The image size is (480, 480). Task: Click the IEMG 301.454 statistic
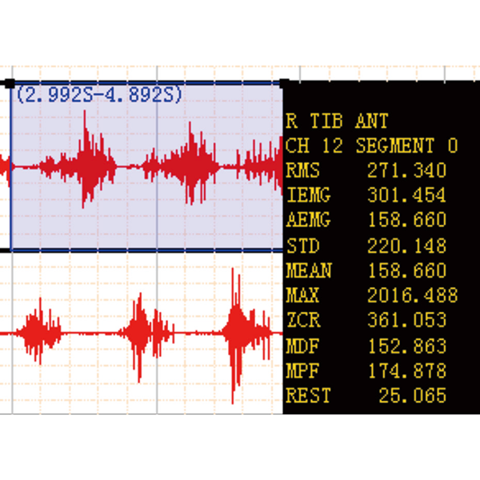pyautogui.click(x=366, y=195)
